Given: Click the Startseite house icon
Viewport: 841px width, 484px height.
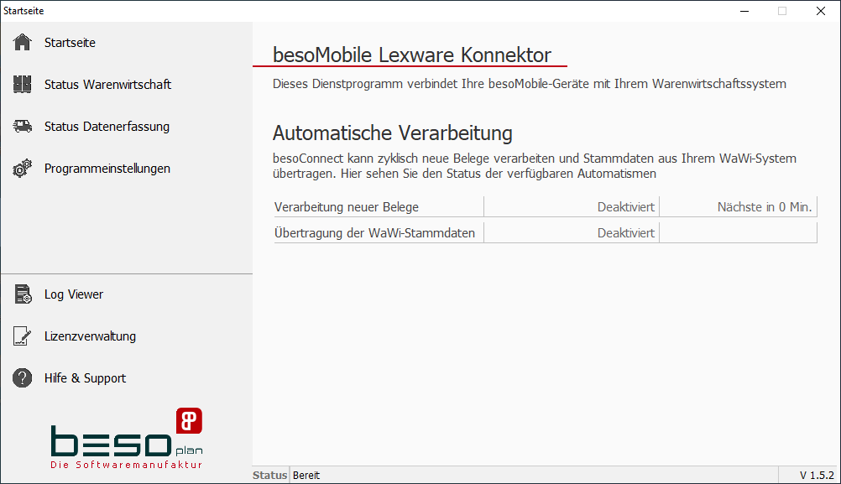Looking at the screenshot, I should click(x=23, y=42).
